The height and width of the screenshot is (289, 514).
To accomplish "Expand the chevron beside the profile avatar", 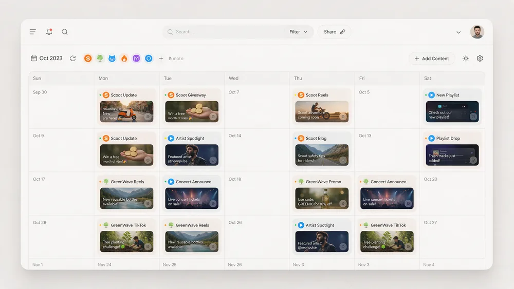I will (x=458, y=32).
